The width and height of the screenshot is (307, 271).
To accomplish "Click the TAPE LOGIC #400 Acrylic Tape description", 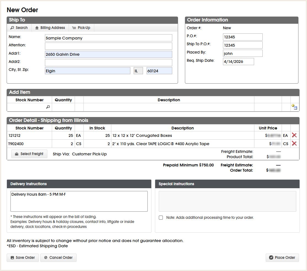I will [161, 144].
